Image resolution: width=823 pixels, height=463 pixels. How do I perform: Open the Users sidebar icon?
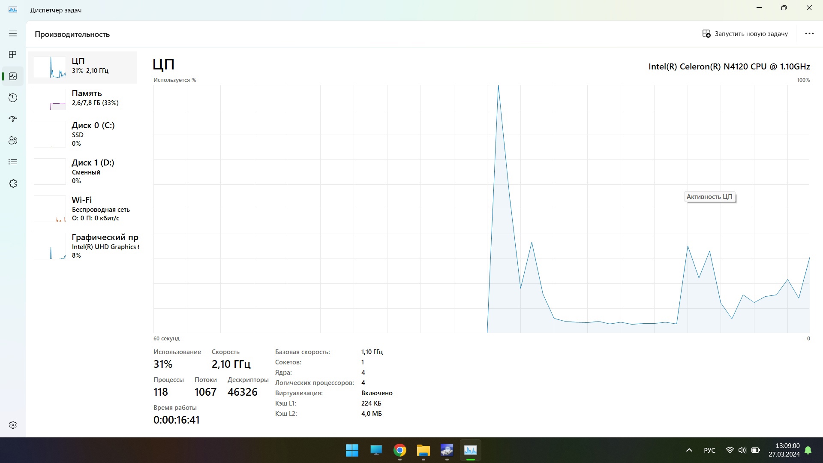point(13,140)
